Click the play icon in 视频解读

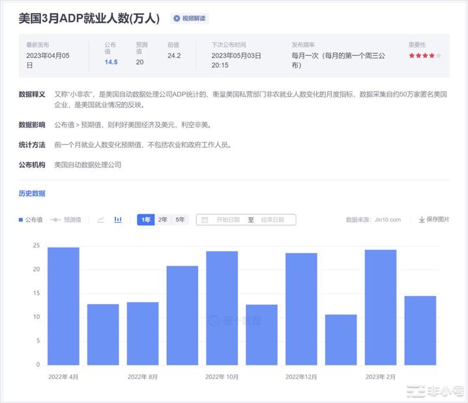tap(177, 18)
